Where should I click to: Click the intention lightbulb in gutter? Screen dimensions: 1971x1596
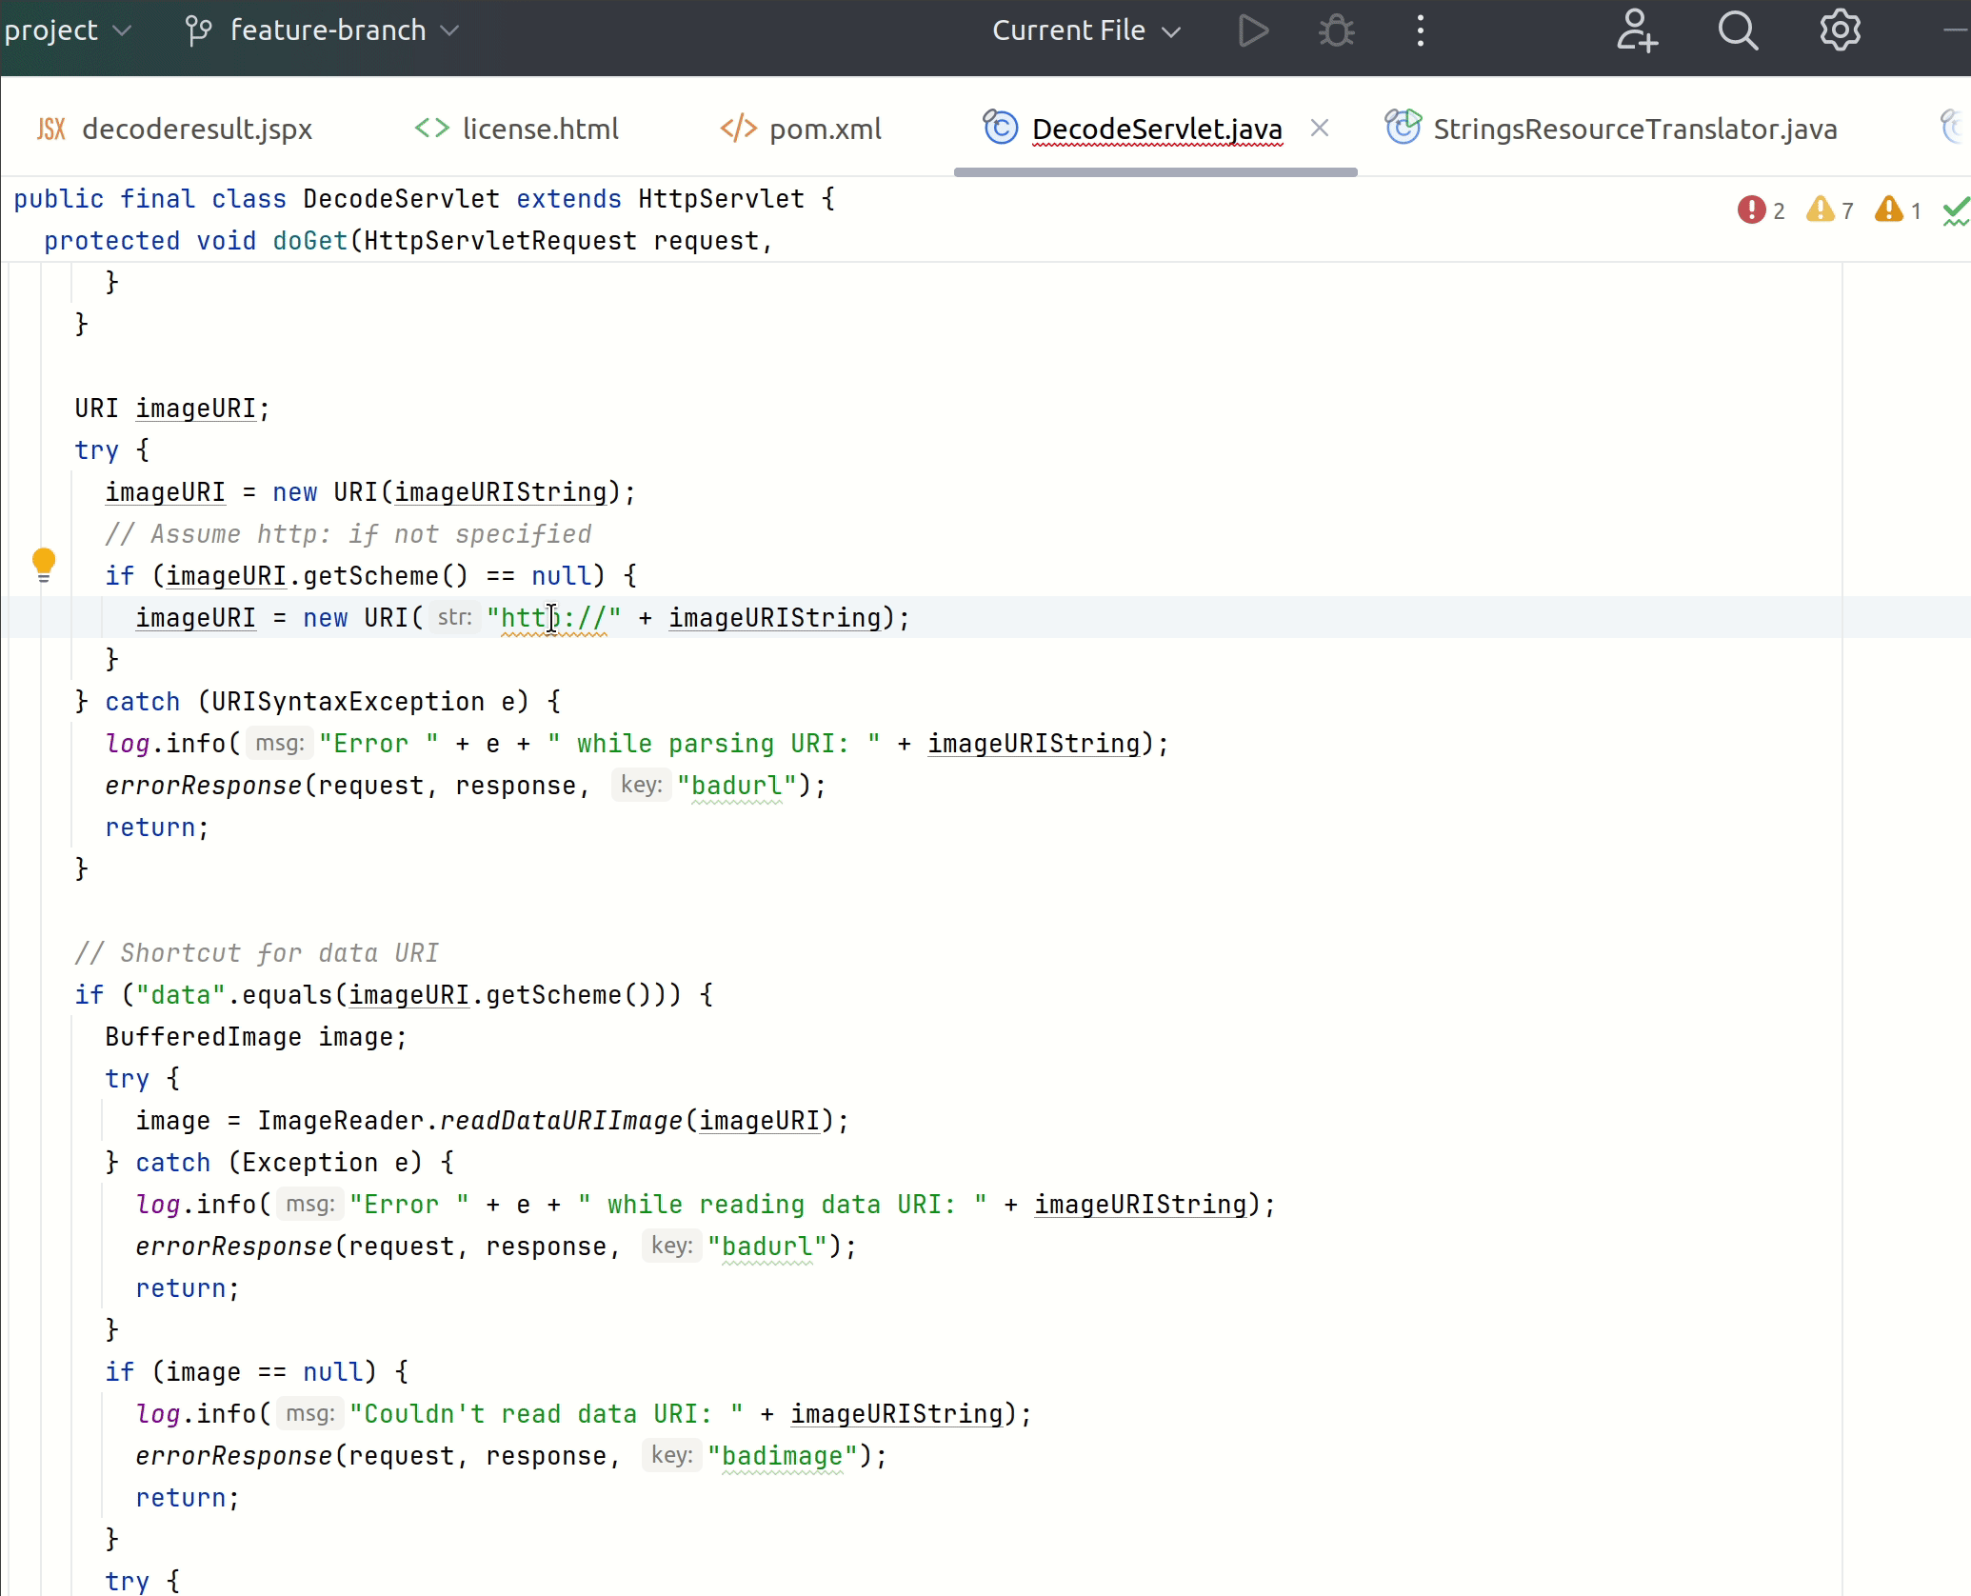(44, 565)
